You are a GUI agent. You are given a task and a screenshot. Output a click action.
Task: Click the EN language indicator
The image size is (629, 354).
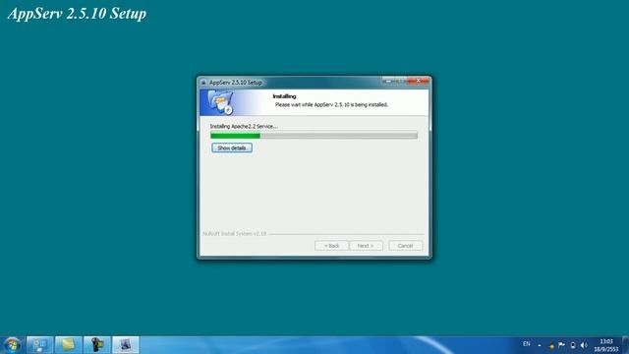pyautogui.click(x=527, y=344)
